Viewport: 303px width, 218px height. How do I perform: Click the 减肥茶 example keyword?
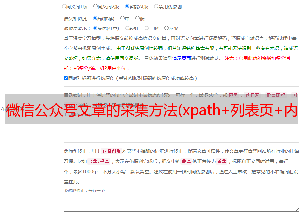coord(252,95)
